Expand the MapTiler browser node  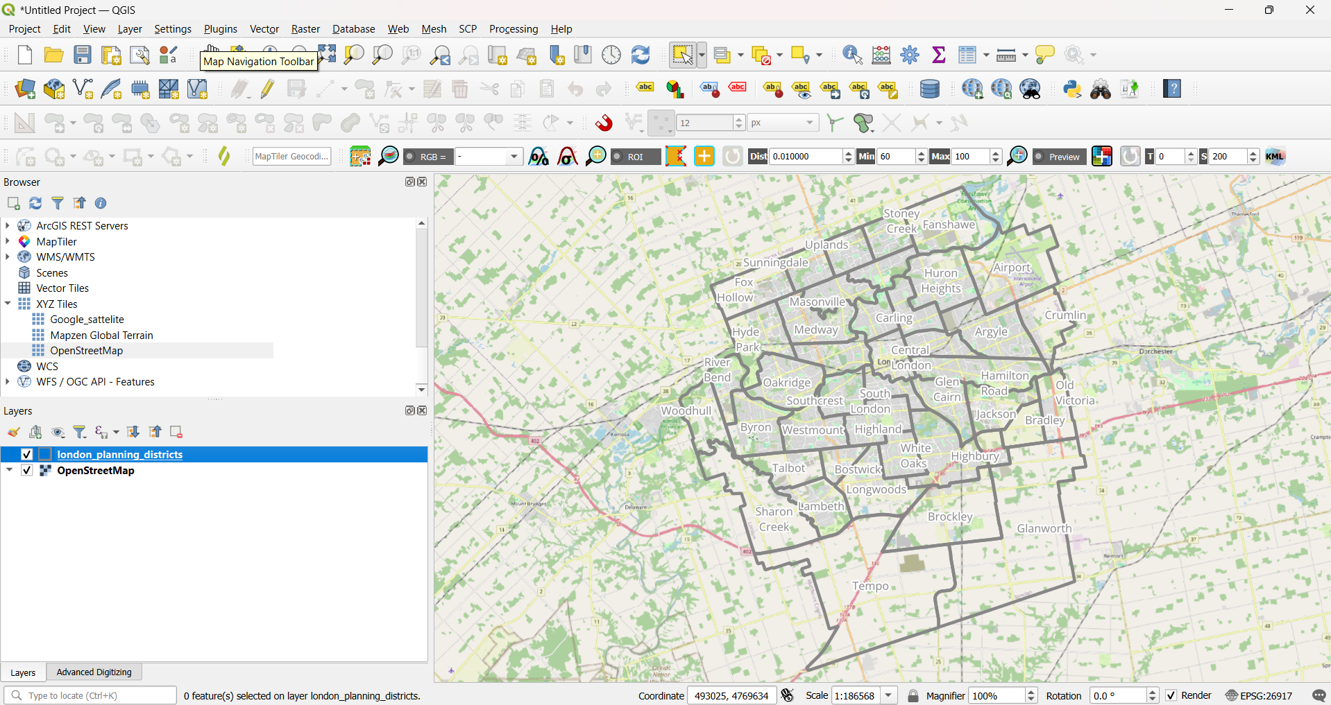(8, 241)
